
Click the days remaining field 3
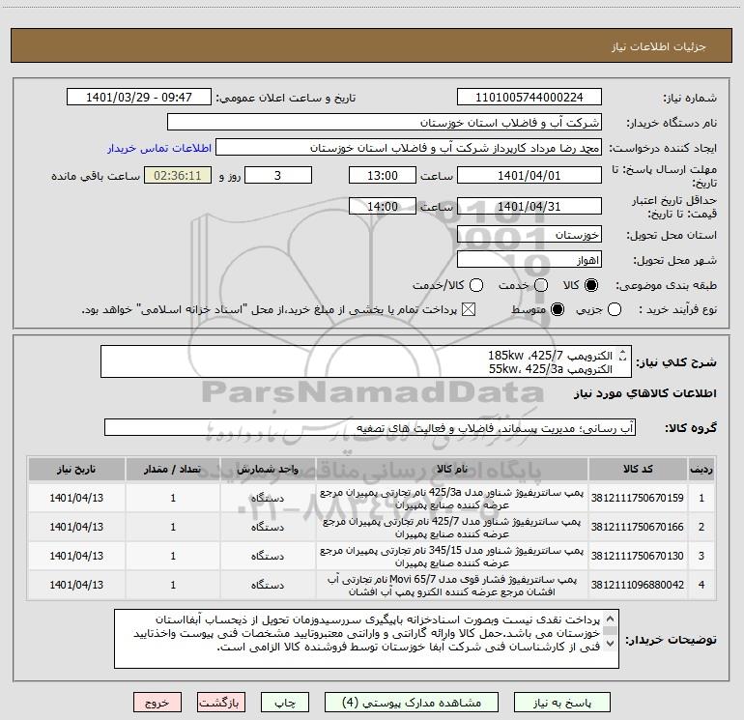coord(278,176)
